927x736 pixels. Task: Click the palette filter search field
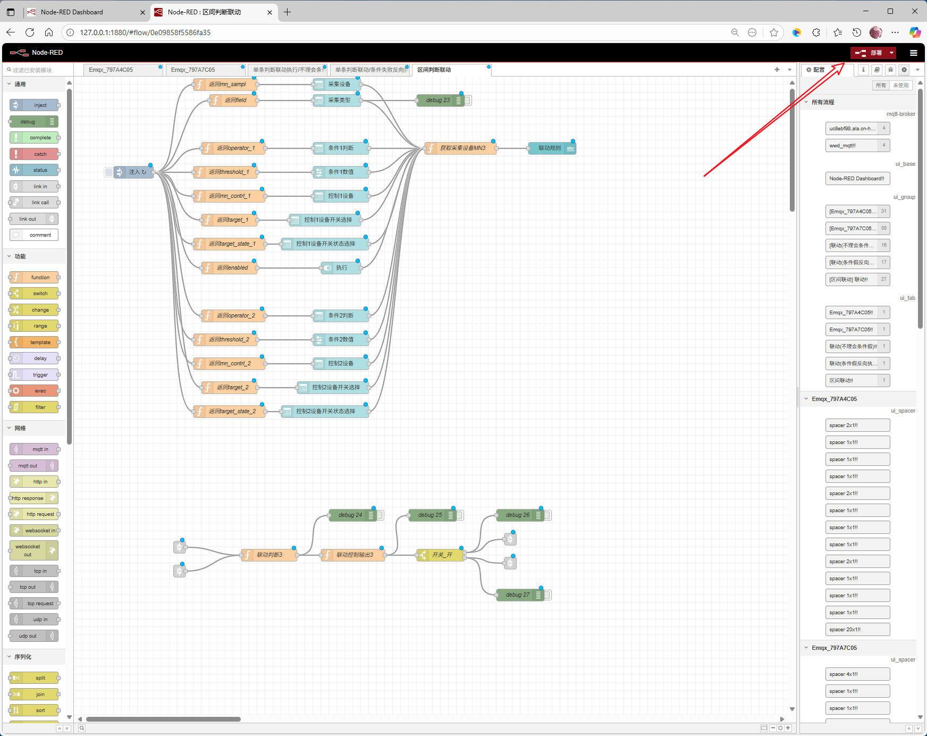(35, 70)
